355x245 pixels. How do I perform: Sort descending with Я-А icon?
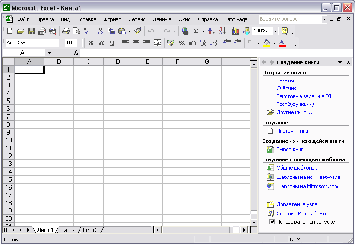[x=222, y=31]
